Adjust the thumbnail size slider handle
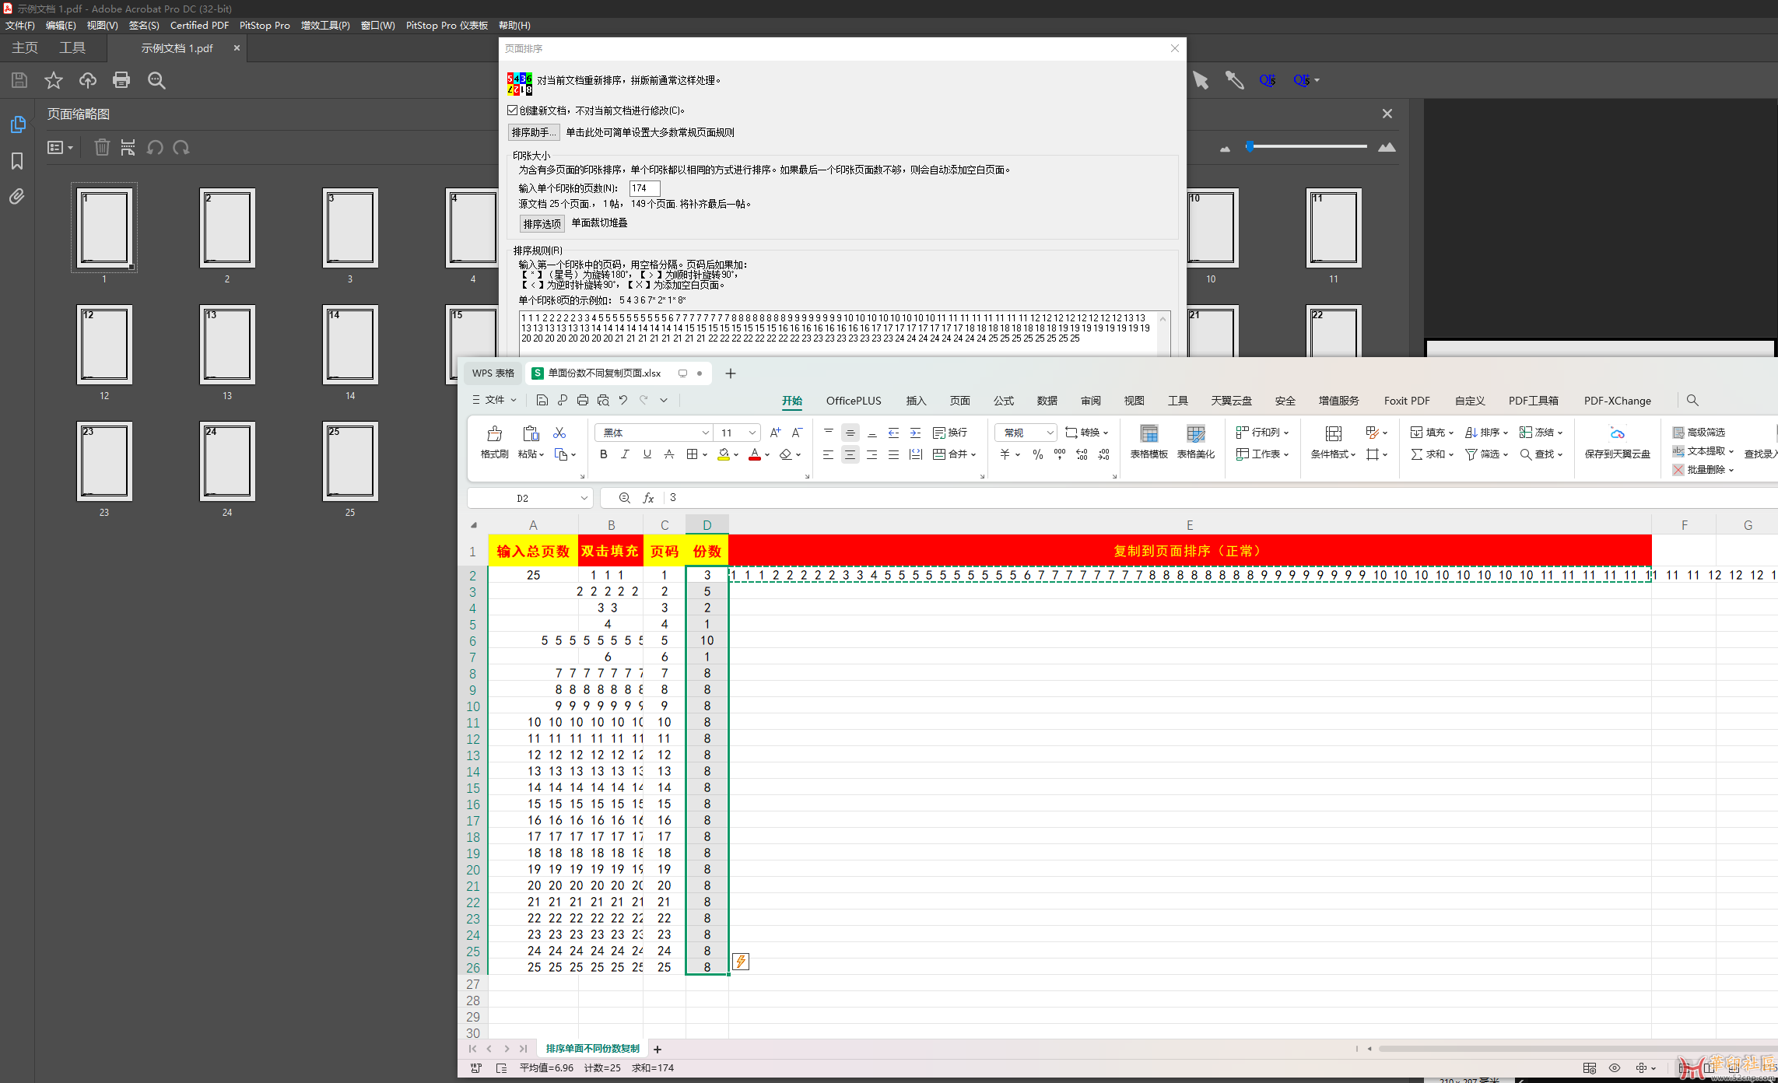This screenshot has height=1083, width=1778. (x=1250, y=146)
